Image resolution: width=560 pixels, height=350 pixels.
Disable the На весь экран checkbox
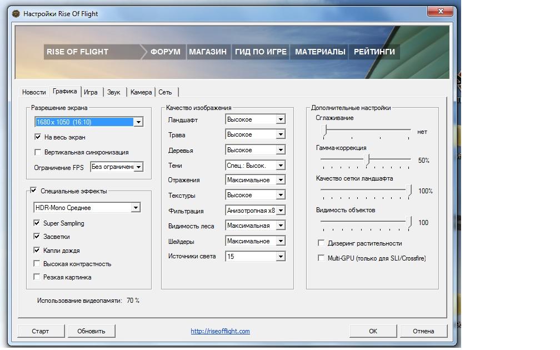pos(38,137)
